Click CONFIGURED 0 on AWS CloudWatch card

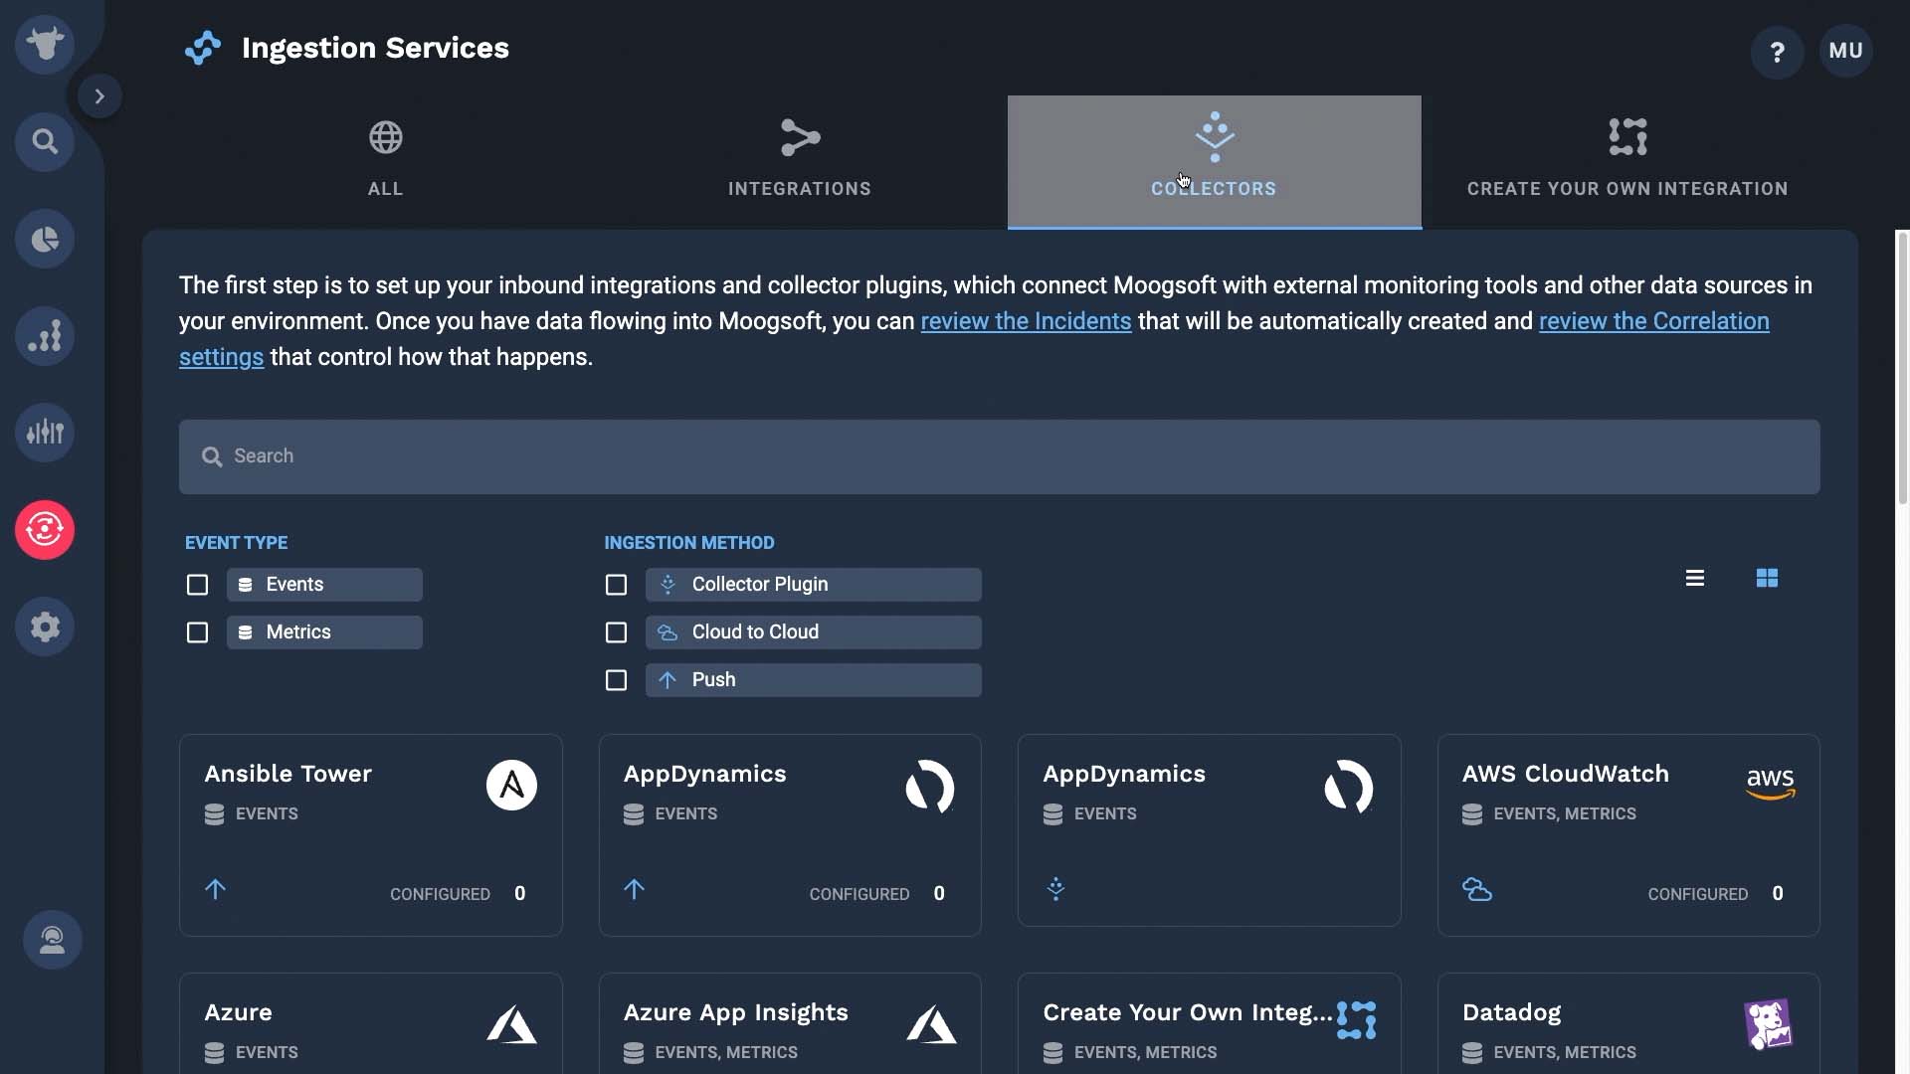[x=1715, y=894]
